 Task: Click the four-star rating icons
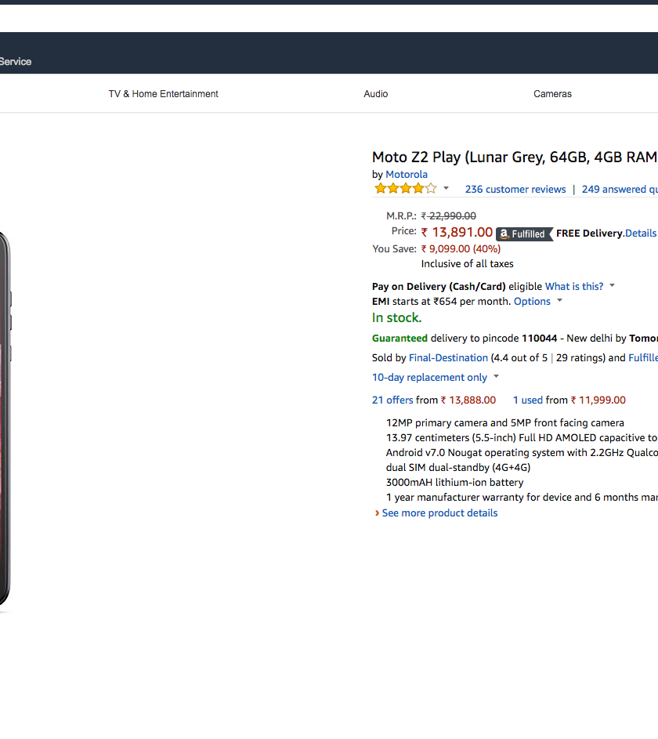(405, 189)
